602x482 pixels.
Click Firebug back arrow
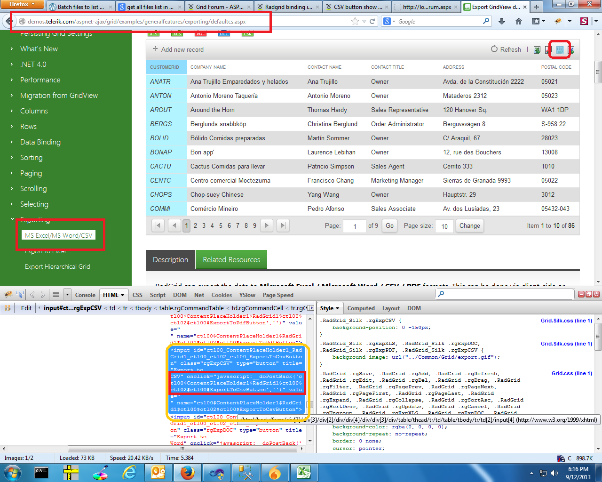32,295
